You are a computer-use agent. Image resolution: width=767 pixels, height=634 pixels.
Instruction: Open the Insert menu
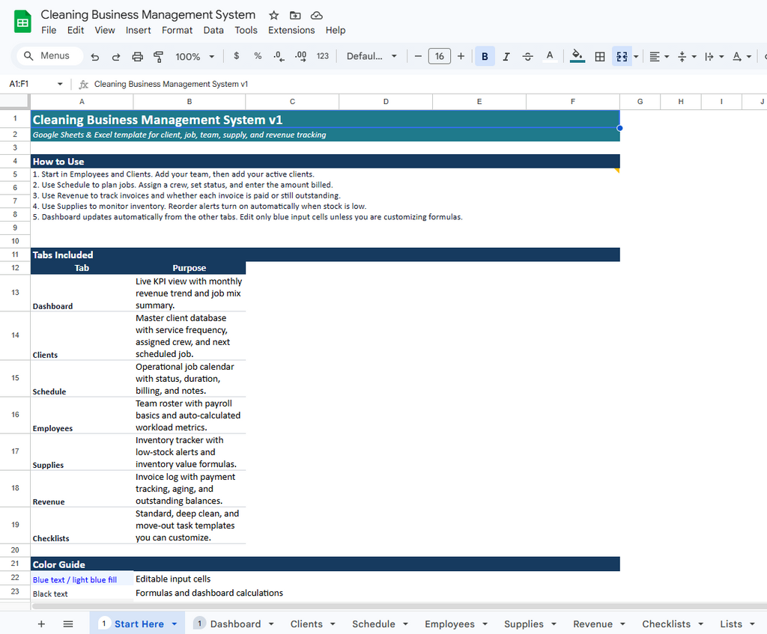click(x=138, y=30)
